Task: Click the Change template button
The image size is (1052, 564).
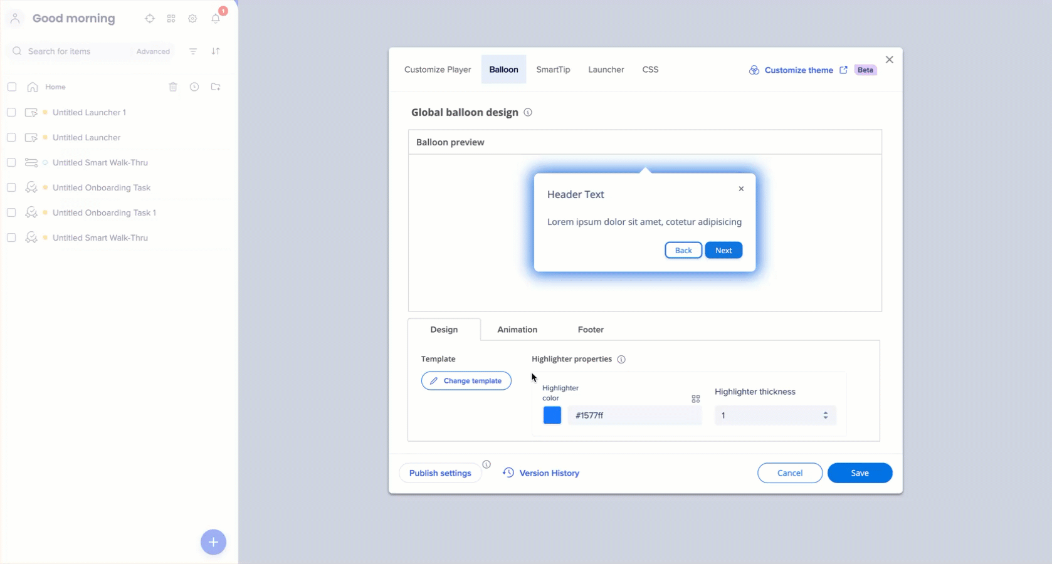Action: pos(466,381)
